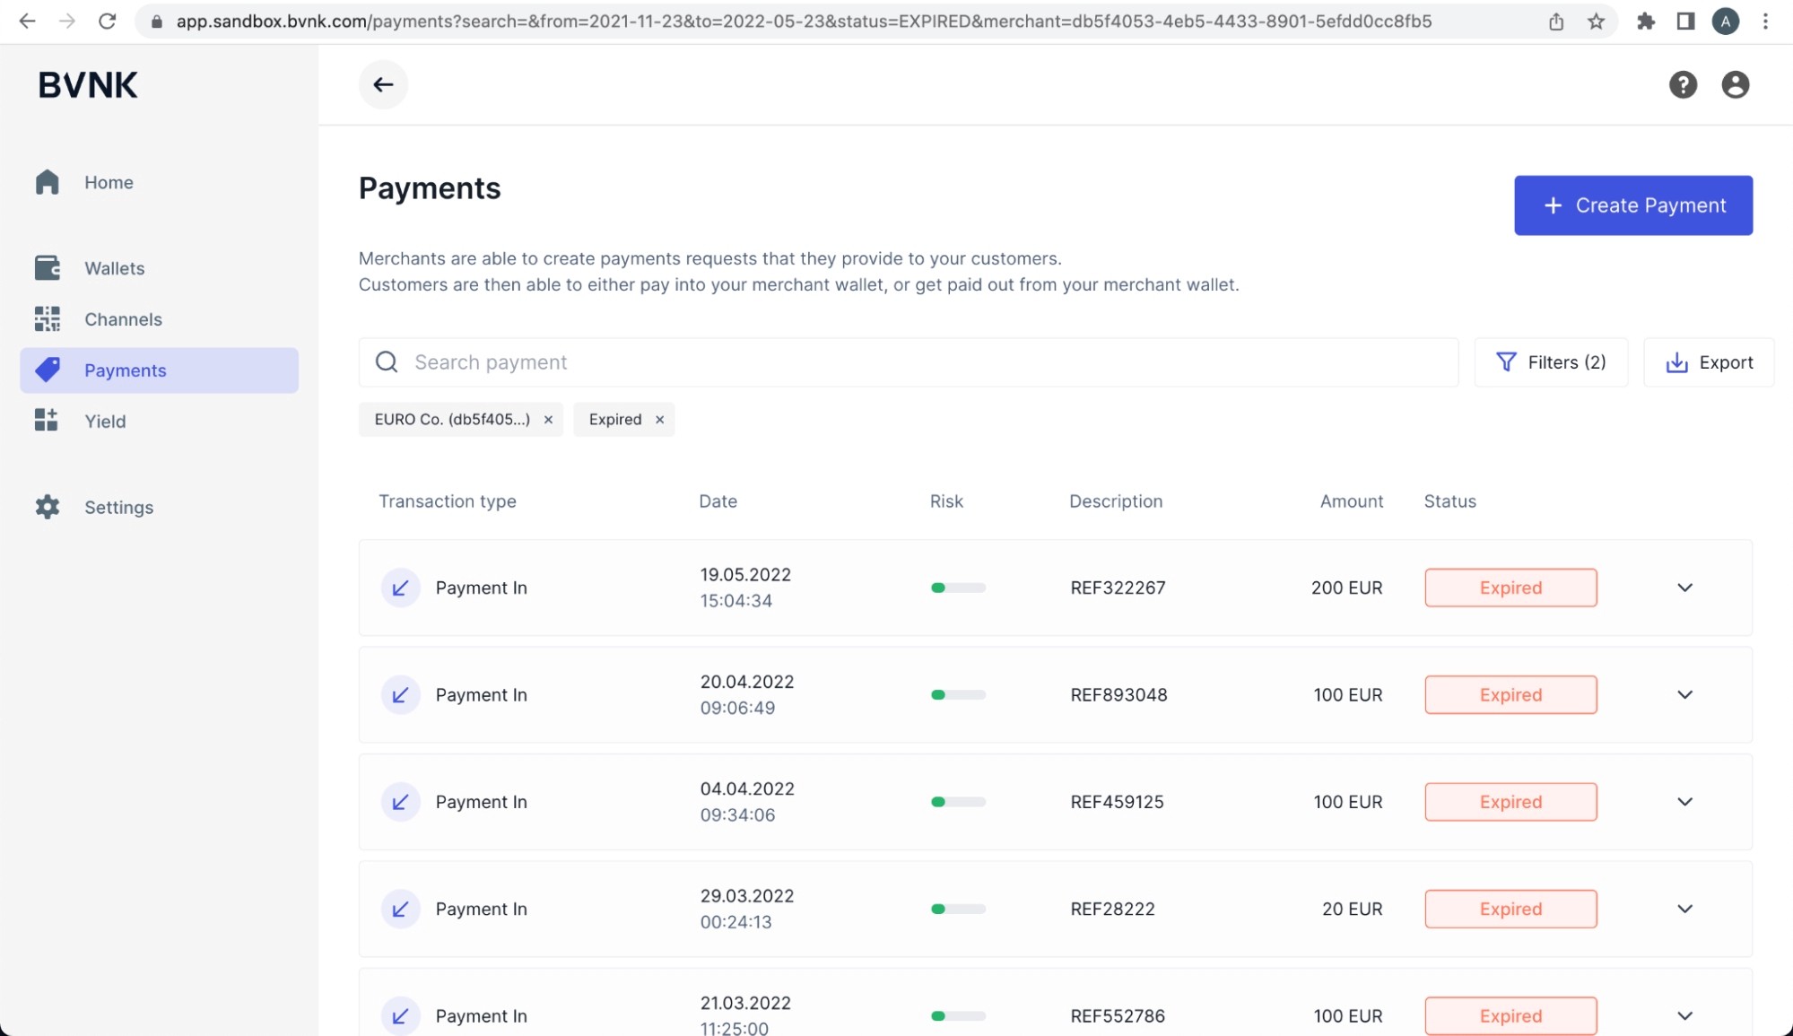The height and width of the screenshot is (1036, 1793).
Task: Expand the REF893048 payment row
Action: click(1684, 695)
